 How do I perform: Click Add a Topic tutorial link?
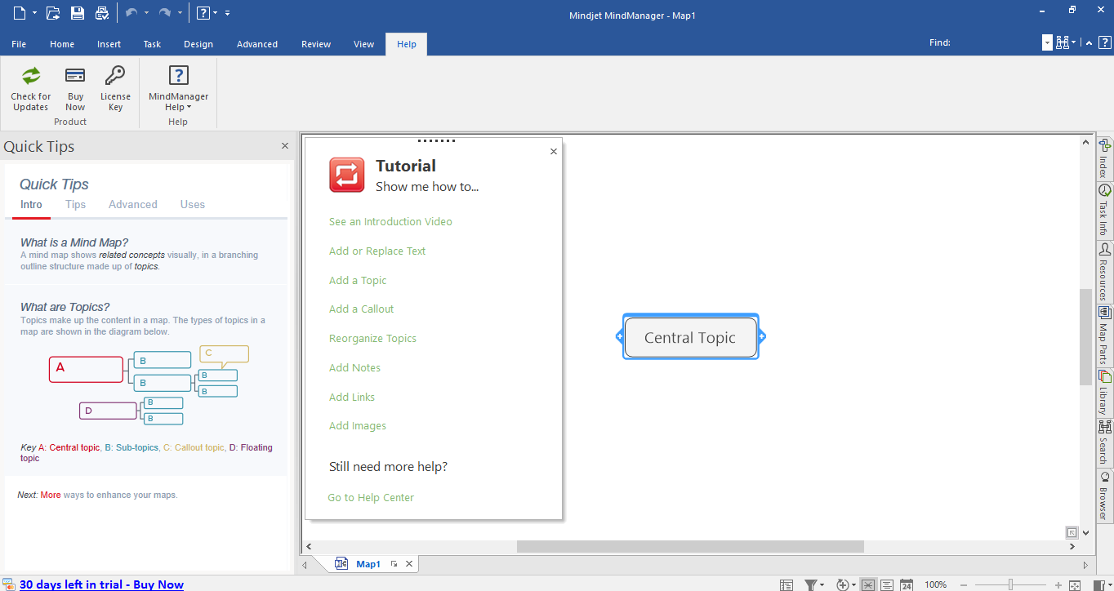pos(358,281)
